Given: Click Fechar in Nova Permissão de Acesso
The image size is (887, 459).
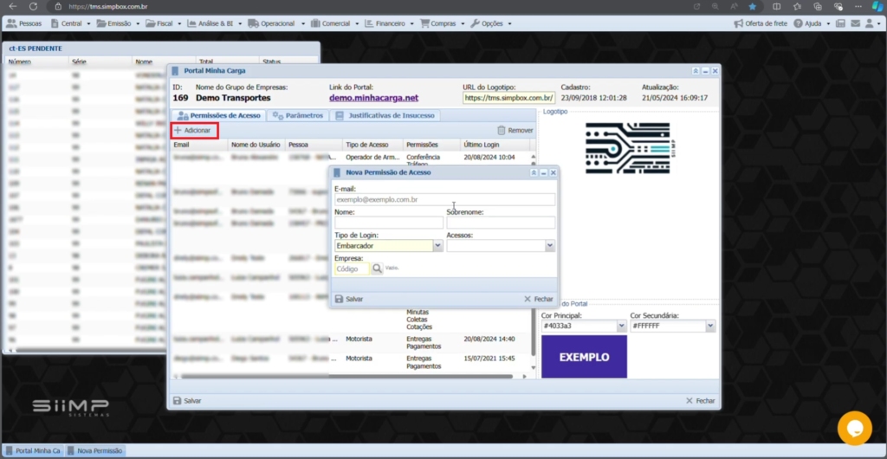Looking at the screenshot, I should [539, 299].
